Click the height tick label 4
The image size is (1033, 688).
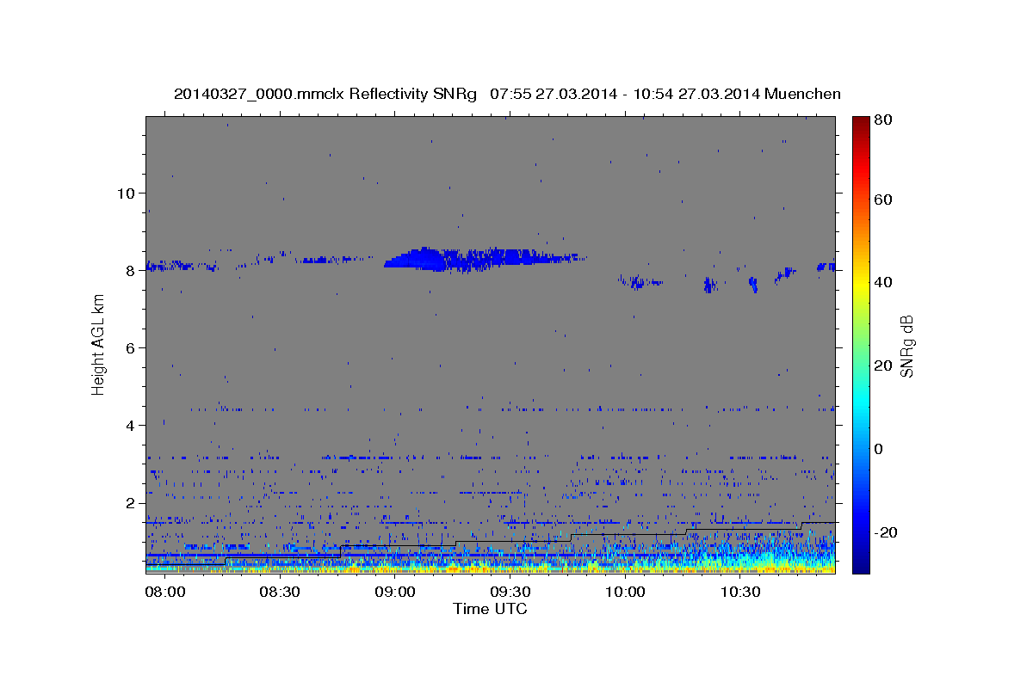[129, 425]
